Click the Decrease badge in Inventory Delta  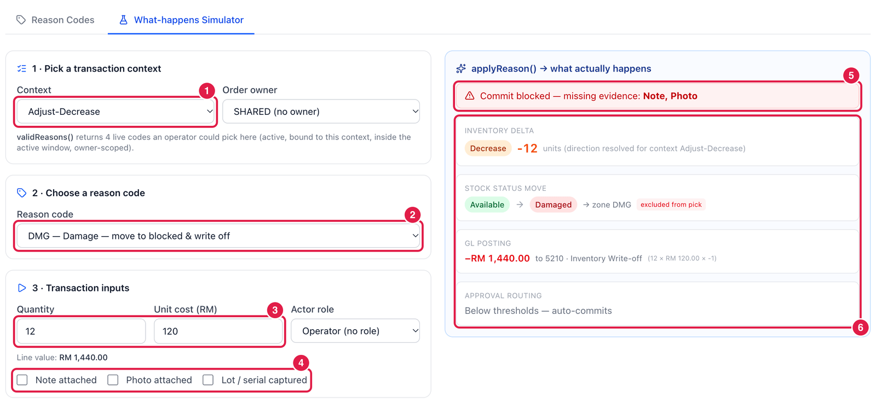pyautogui.click(x=488, y=148)
